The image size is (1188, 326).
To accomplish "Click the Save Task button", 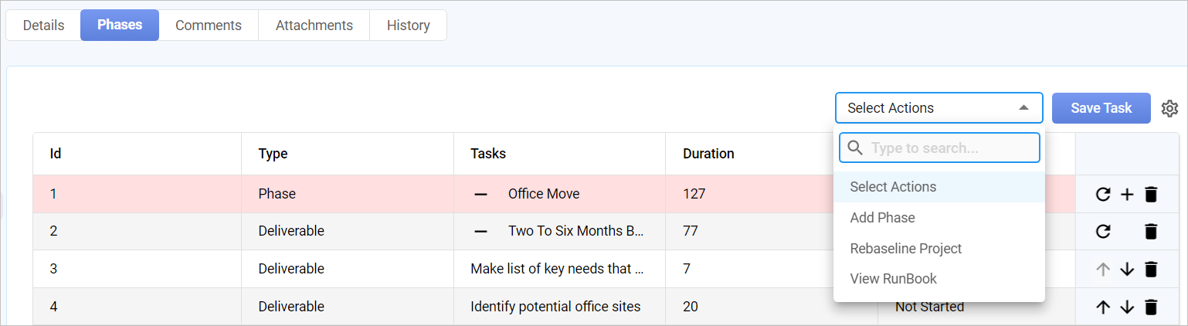I will tap(1101, 108).
